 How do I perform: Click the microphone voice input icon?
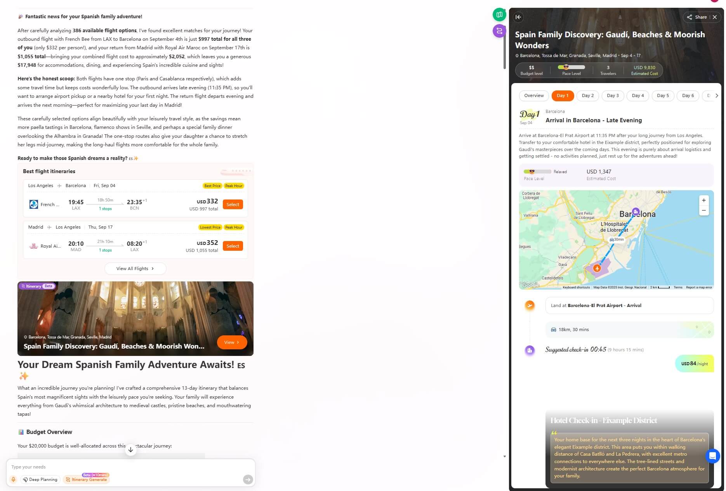pyautogui.click(x=14, y=479)
